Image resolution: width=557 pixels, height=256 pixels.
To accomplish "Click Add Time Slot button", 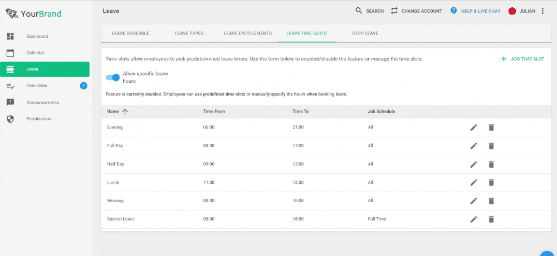I will point(522,59).
